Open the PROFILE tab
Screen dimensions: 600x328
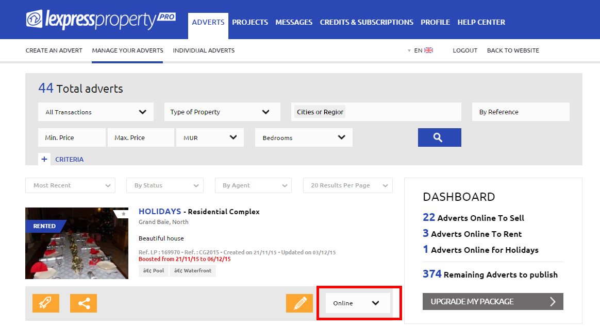[x=436, y=22]
